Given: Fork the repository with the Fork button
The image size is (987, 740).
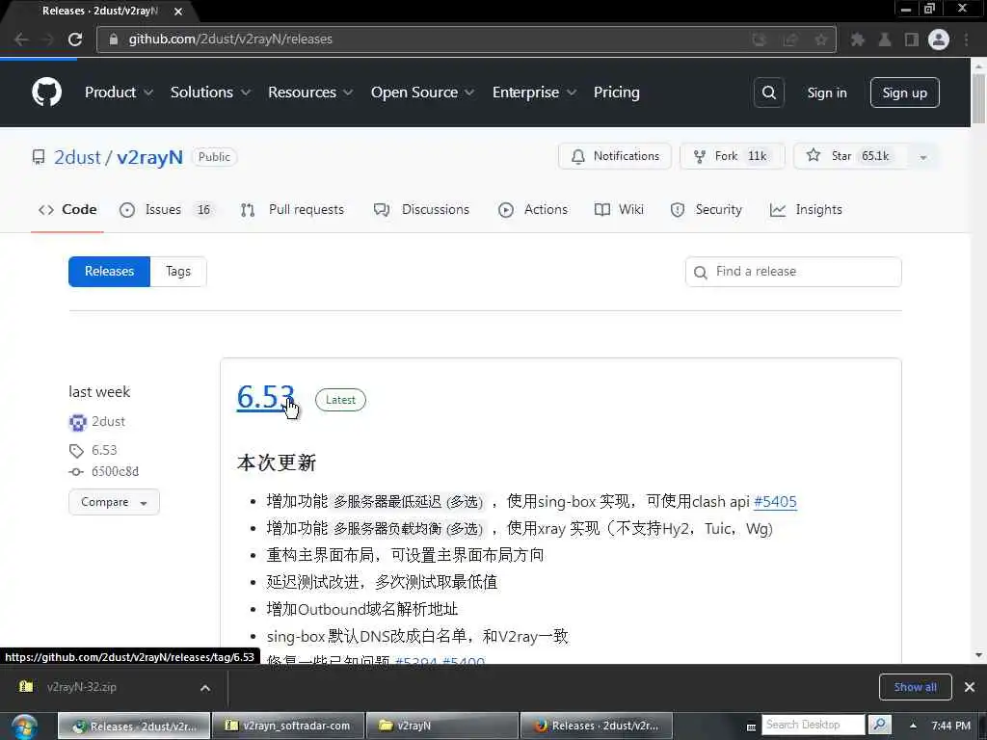Looking at the screenshot, I should (x=733, y=156).
